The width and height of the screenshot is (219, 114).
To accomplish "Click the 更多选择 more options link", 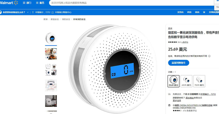I will pos(177,100).
